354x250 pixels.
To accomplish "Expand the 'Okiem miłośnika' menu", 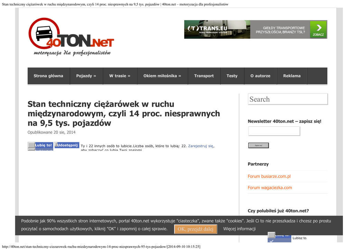I will click(x=162, y=76).
